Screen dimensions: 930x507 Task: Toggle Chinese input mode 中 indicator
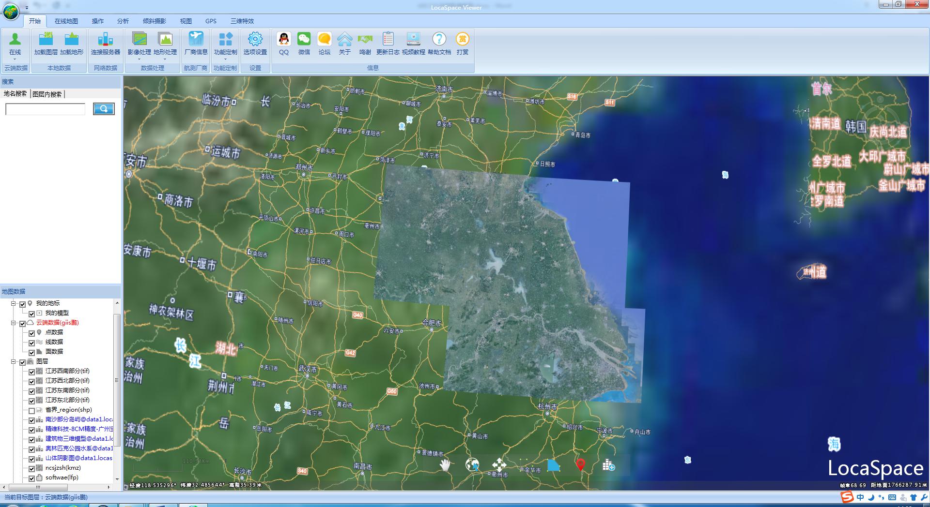point(860,497)
